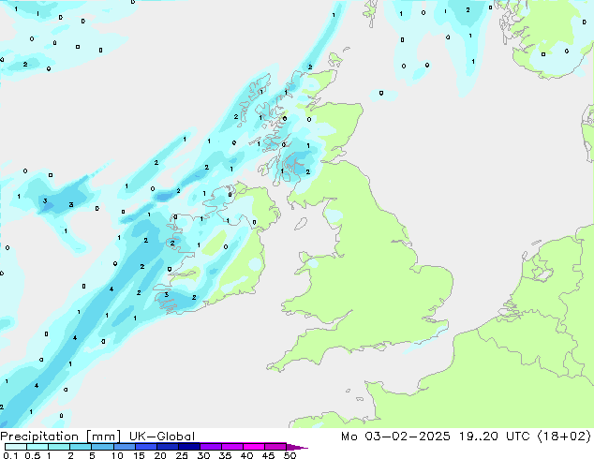Click the 'Mo 03-02-2025' date text

[396, 437]
